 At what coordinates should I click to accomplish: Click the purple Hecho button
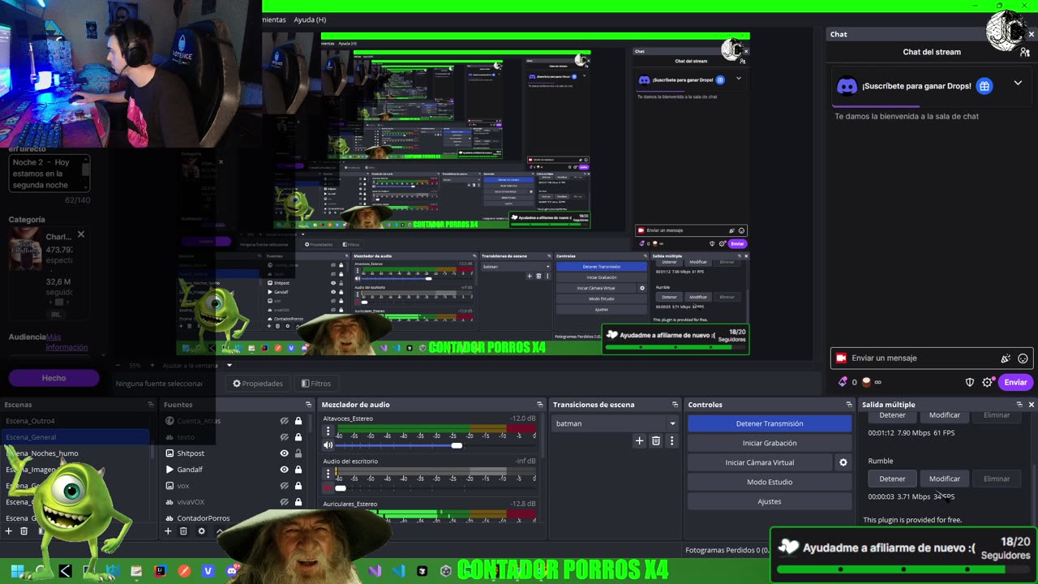point(54,378)
